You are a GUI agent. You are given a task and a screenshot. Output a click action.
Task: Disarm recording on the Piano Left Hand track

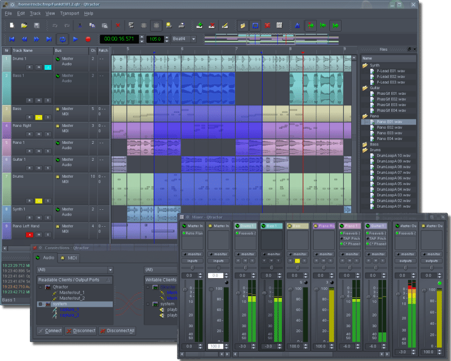click(29, 235)
